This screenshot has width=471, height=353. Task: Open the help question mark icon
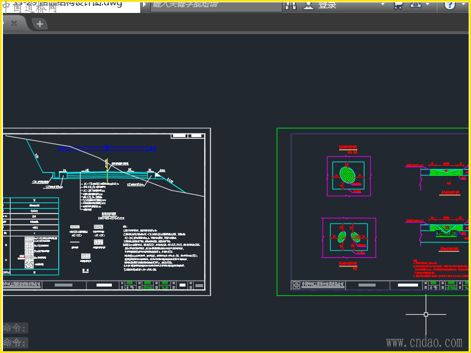tap(450, 5)
